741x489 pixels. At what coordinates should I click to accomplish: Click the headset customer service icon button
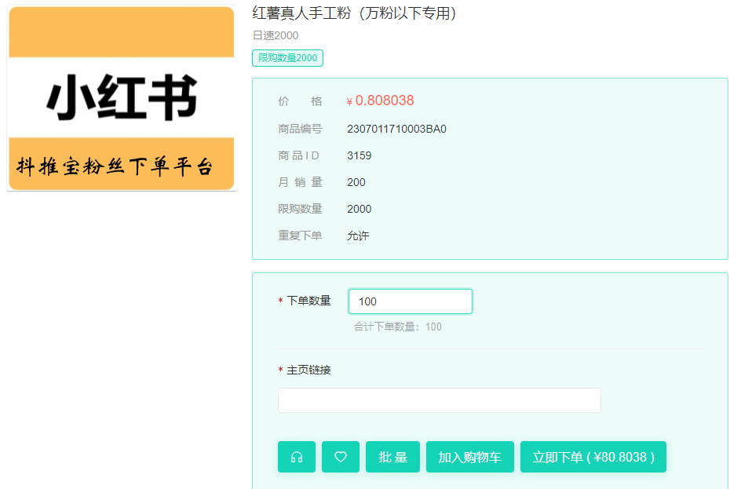[x=296, y=457]
